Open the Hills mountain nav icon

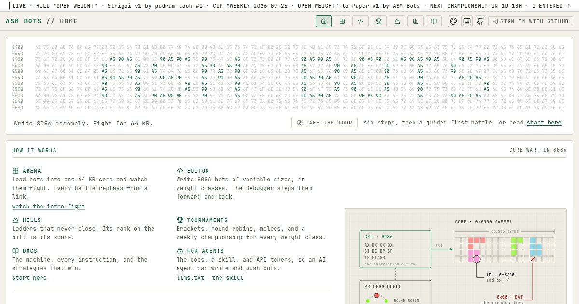(397, 21)
